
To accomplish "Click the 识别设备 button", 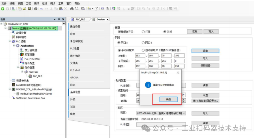I will 205,66.
